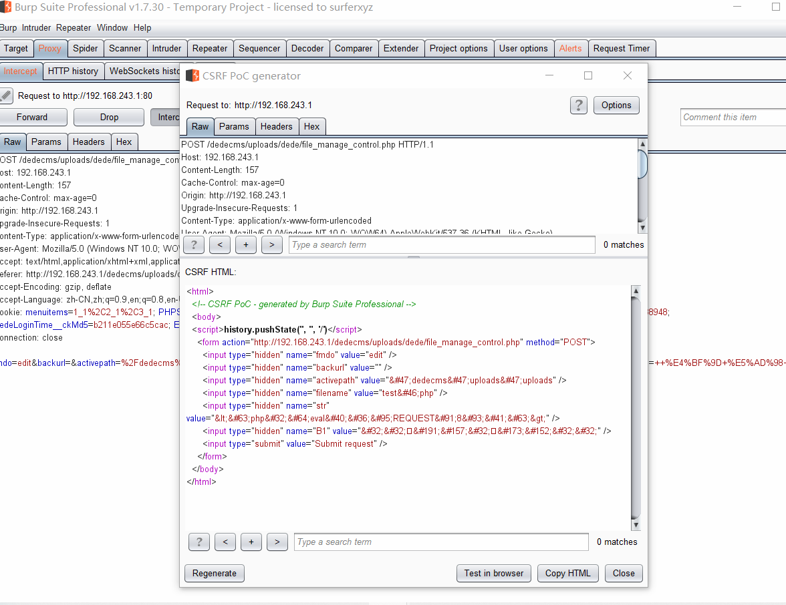
Task: Open the Repeater menu in menu bar
Action: pos(74,27)
